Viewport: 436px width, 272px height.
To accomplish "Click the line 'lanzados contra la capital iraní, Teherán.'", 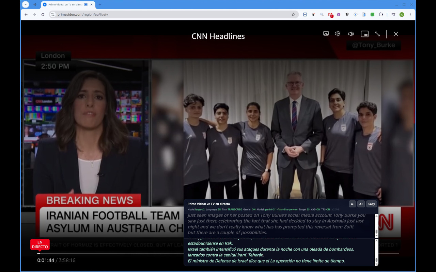I will (x=226, y=255).
